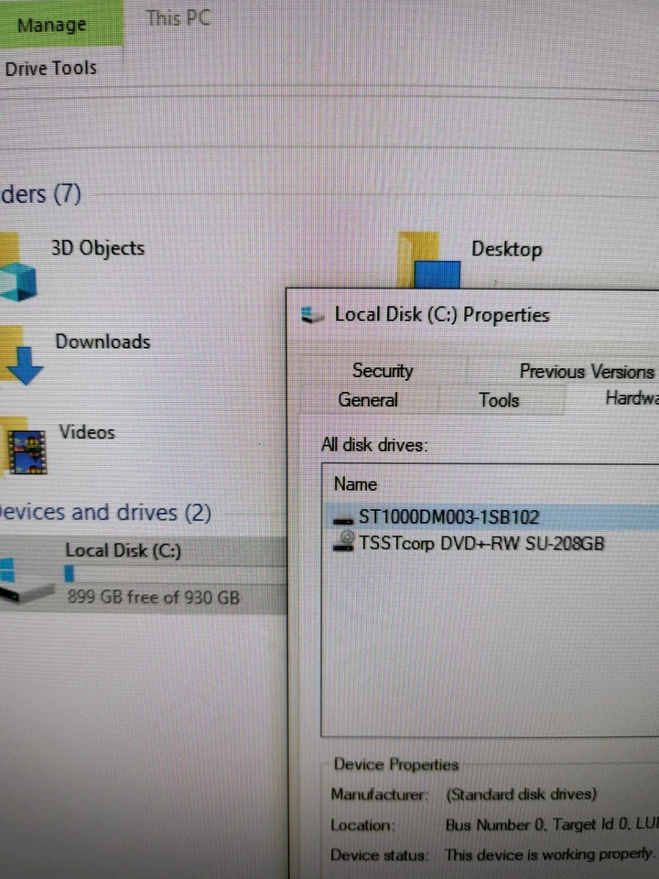Click the Videos folder icon
Screen dimensions: 659x879
[x=25, y=448]
